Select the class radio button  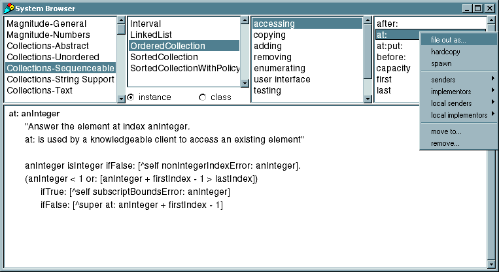[202, 97]
